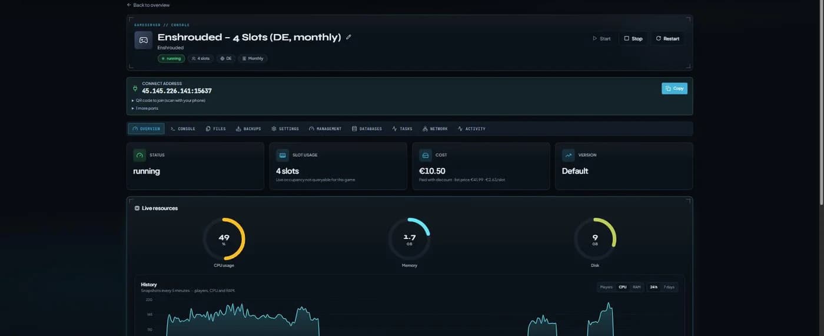
Task: Copy the connect address
Action: [x=675, y=88]
